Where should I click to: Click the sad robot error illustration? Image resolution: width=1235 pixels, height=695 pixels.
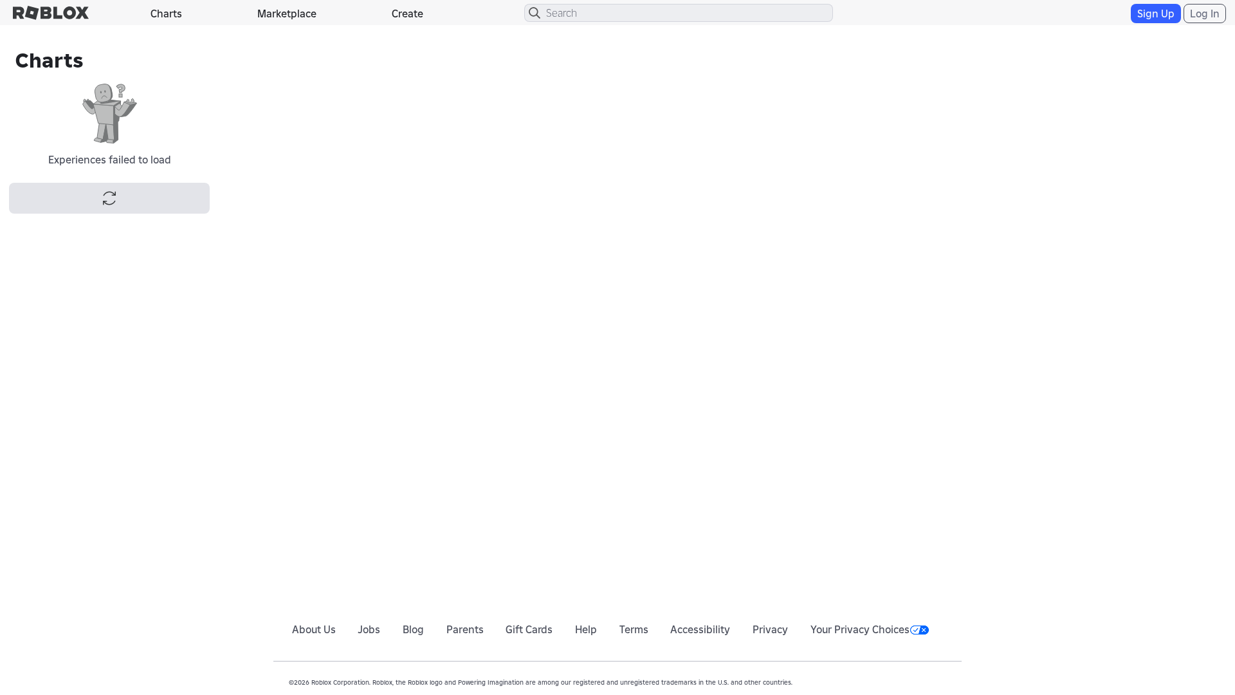(109, 113)
